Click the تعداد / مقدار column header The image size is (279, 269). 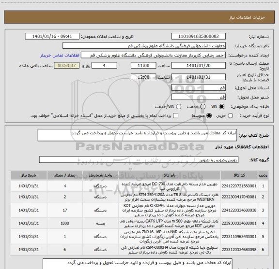65,175
